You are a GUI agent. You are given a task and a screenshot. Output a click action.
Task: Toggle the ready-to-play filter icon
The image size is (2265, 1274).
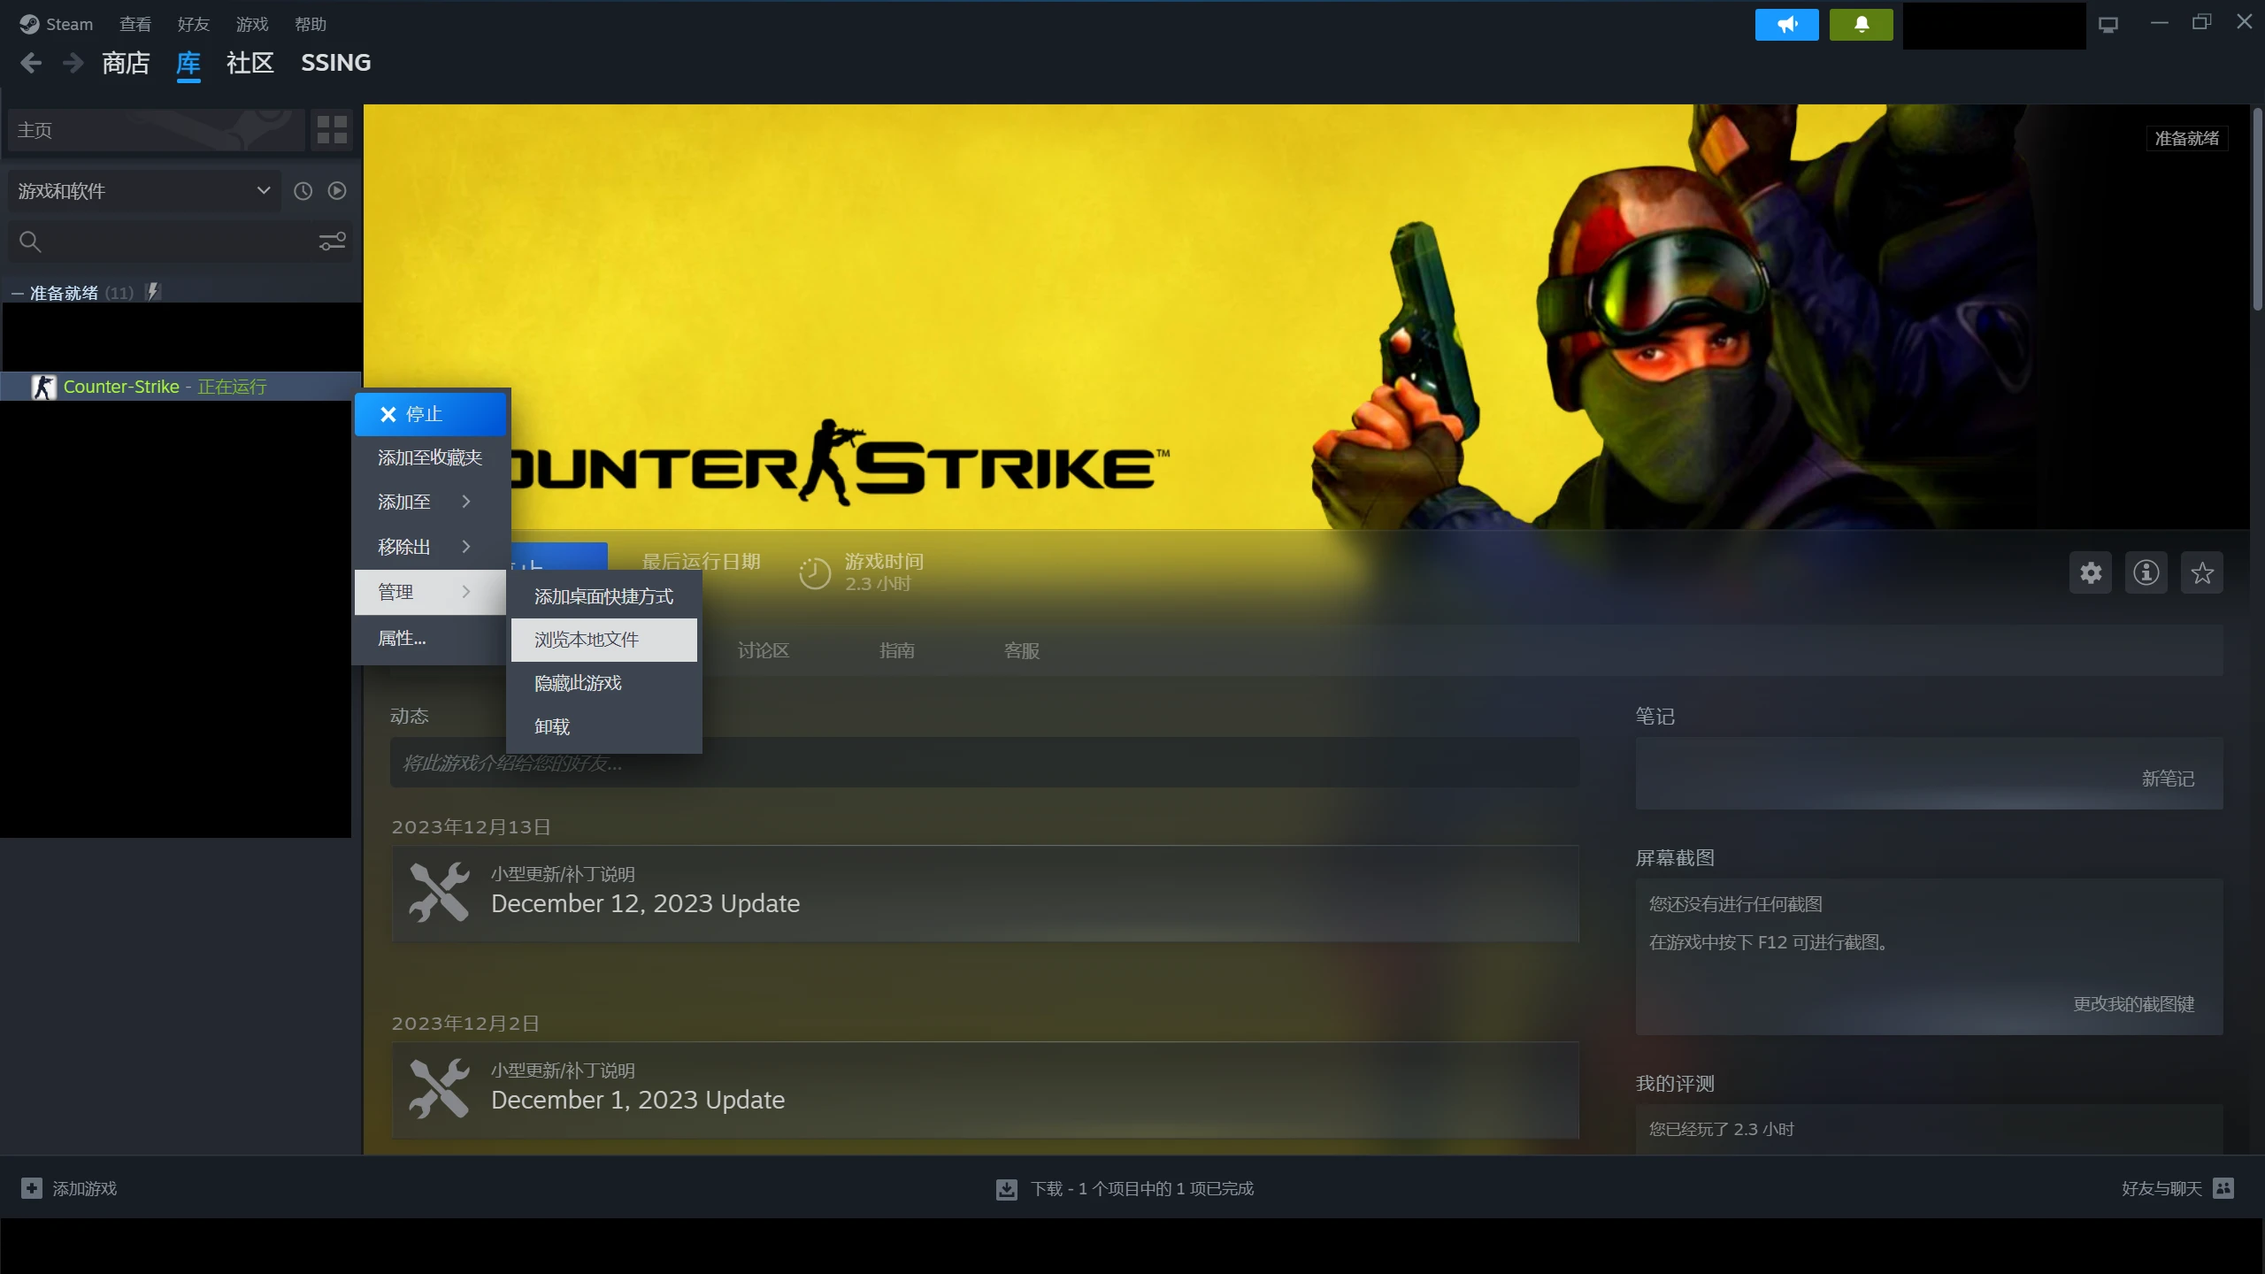click(337, 191)
